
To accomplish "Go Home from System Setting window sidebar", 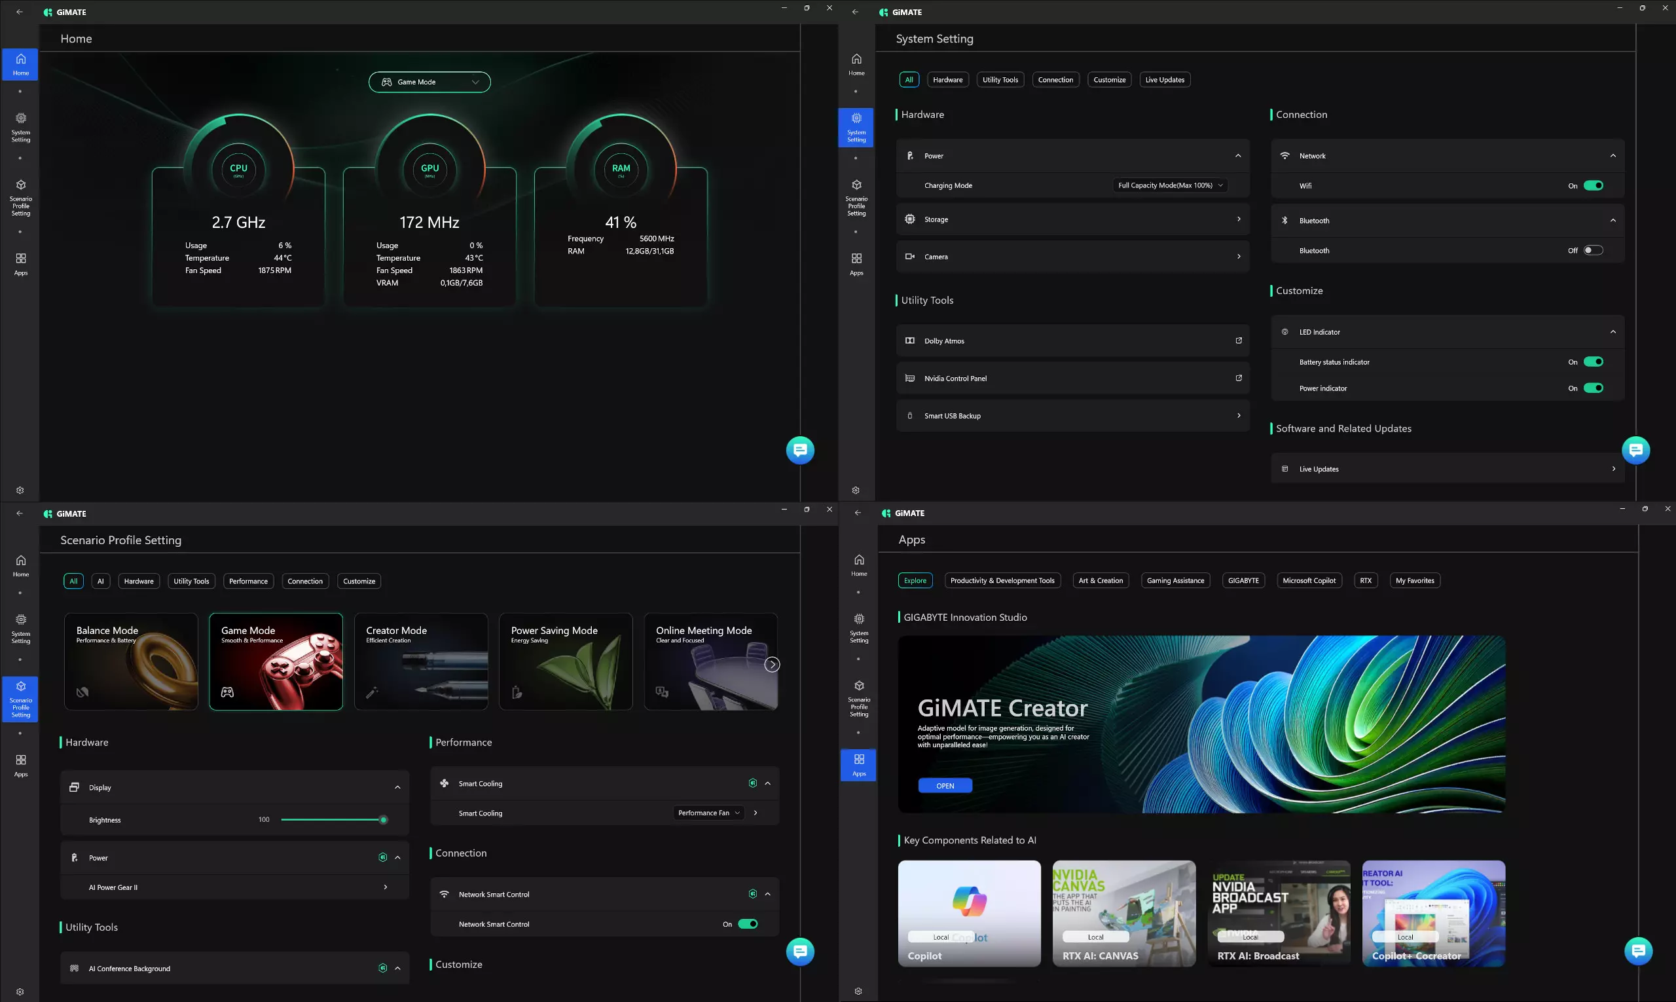I will point(856,64).
